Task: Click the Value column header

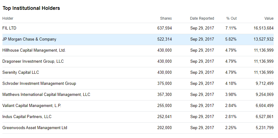Action: pos(269,18)
